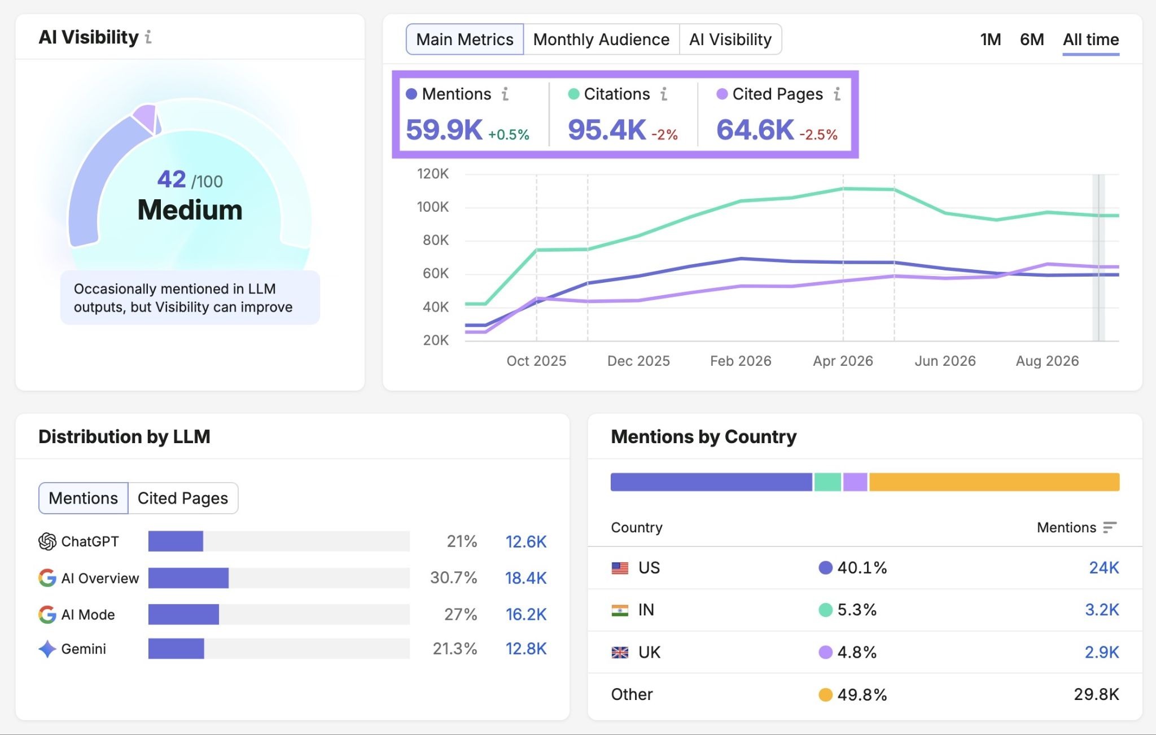This screenshot has width=1156, height=735.
Task: Click the Other country row label
Action: [x=632, y=694]
